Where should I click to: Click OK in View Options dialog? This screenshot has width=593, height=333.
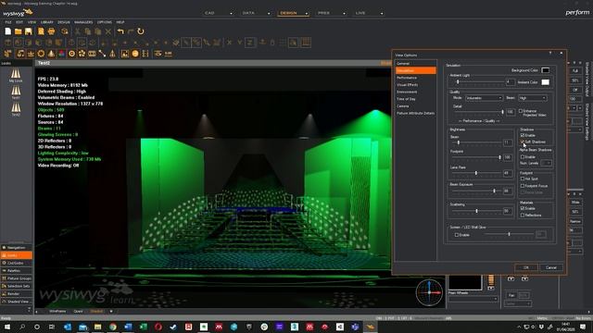coord(525,267)
